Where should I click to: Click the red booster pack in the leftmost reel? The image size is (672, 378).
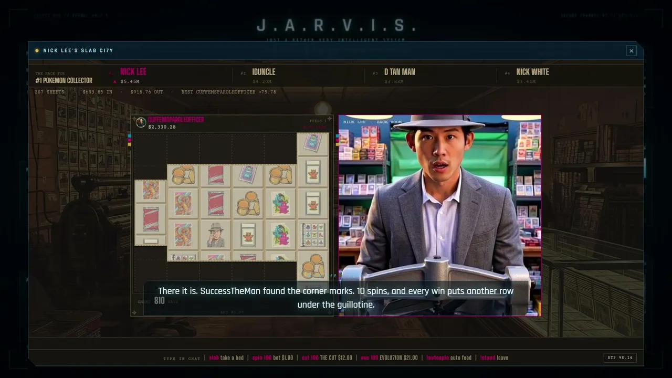151,218
